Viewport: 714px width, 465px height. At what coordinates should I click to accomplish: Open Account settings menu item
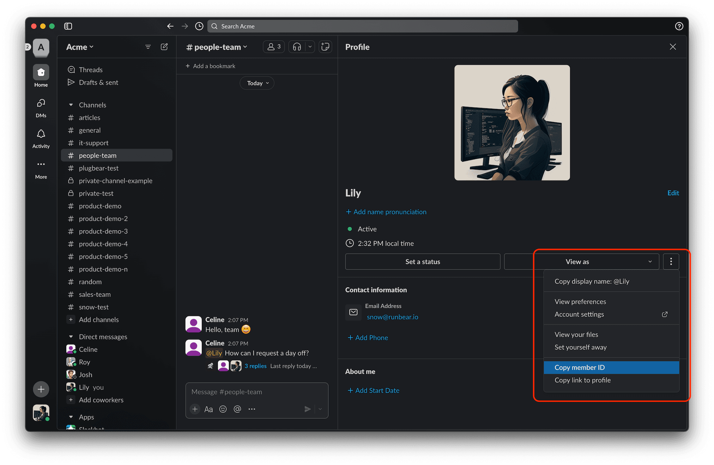point(611,314)
